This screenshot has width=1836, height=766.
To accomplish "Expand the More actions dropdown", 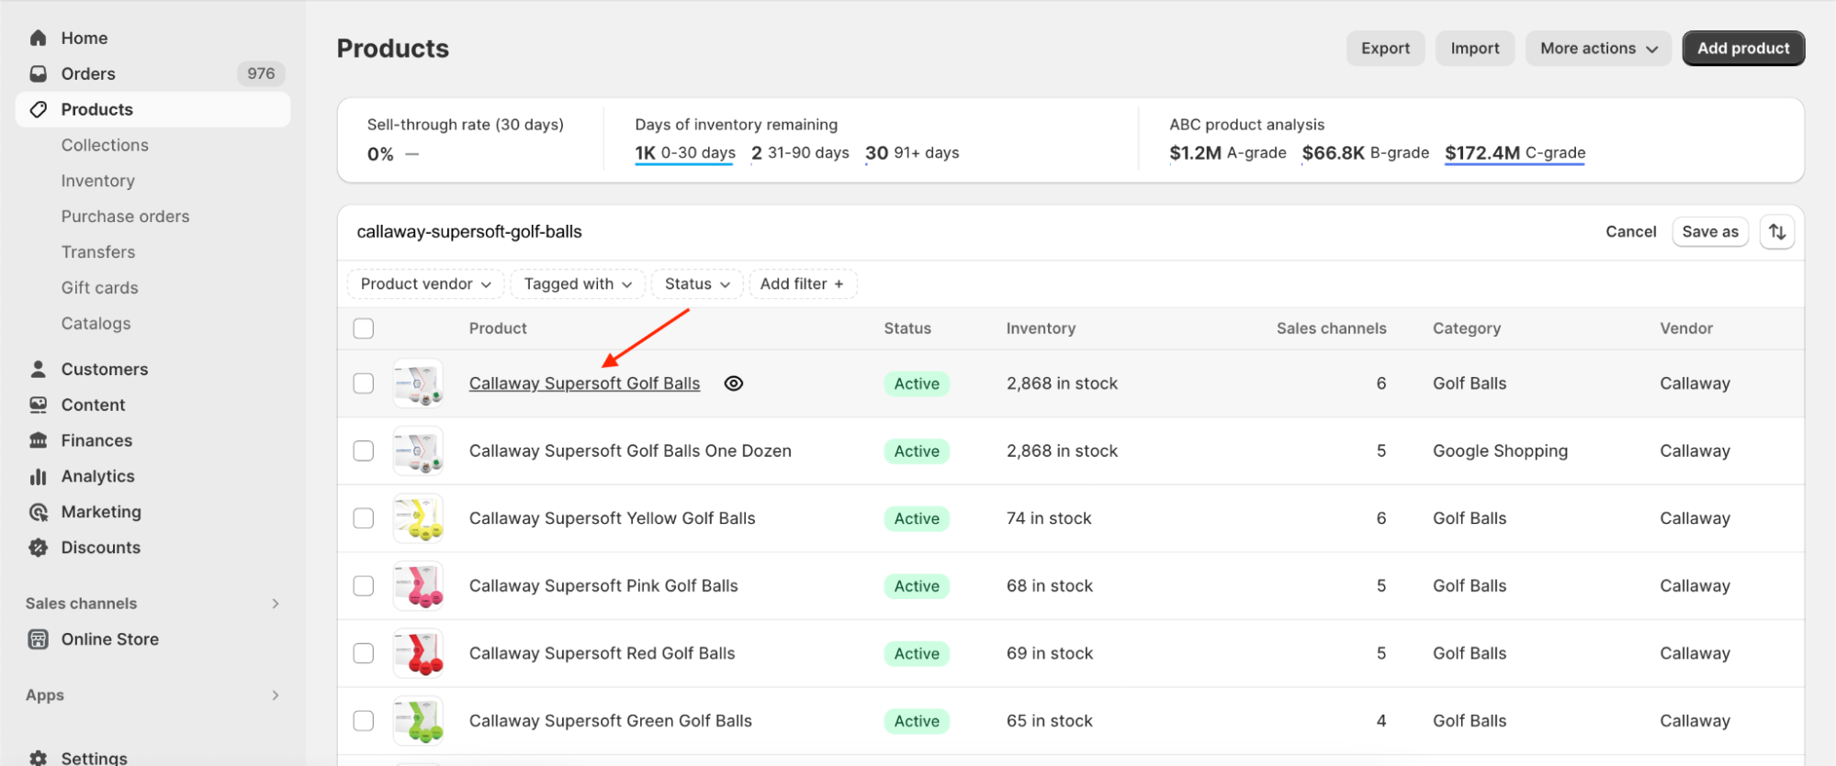I will click(1597, 49).
